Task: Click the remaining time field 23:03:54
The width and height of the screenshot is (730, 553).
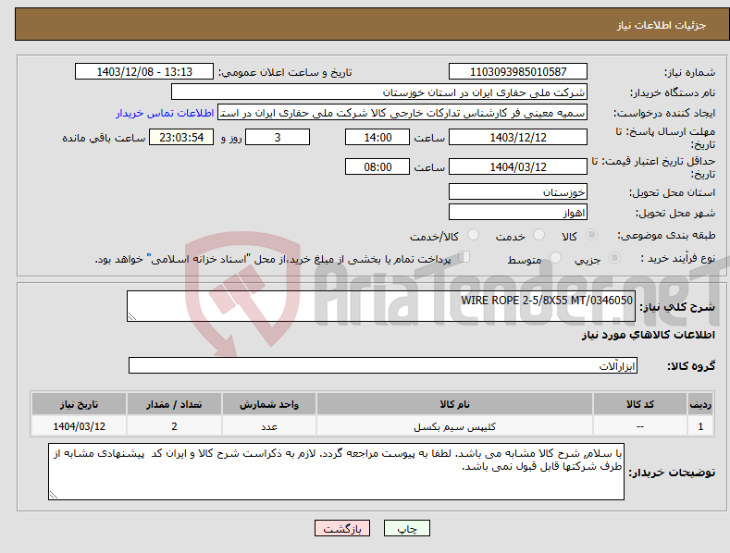Action: point(181,137)
